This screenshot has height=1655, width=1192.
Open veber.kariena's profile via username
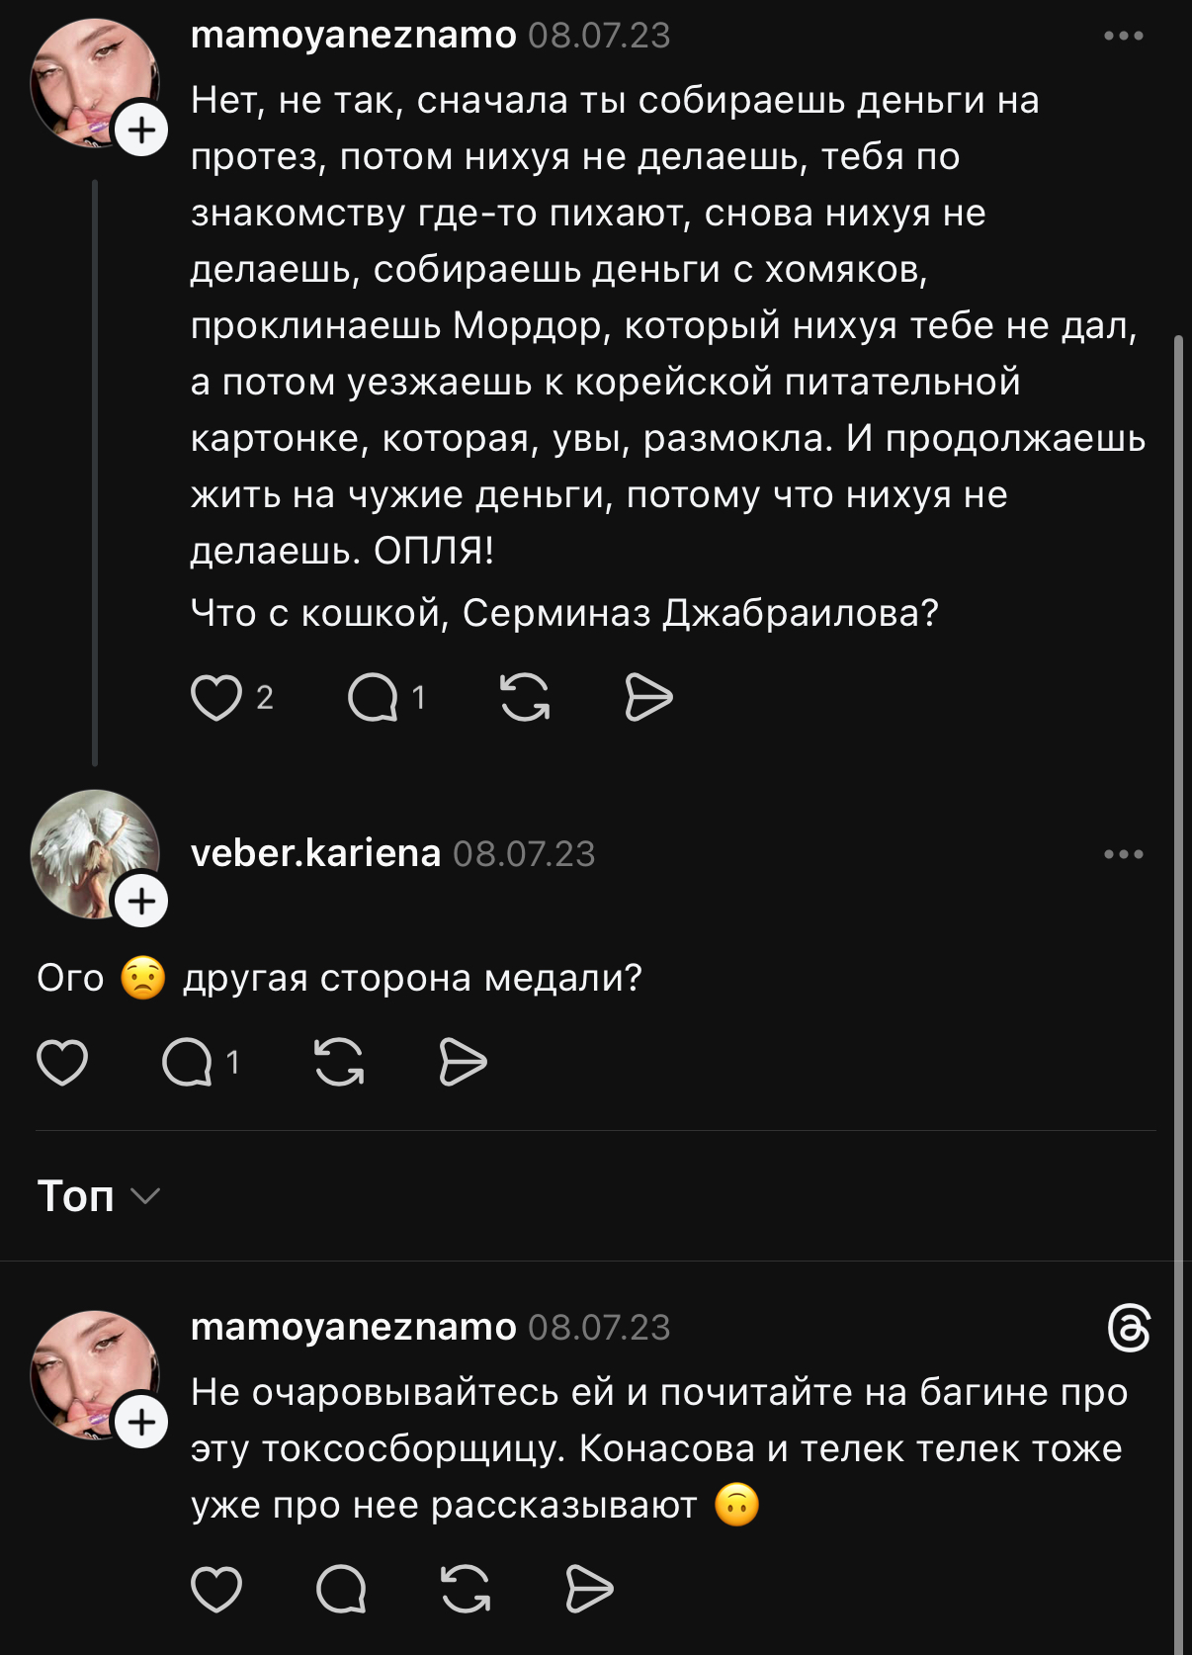point(315,853)
